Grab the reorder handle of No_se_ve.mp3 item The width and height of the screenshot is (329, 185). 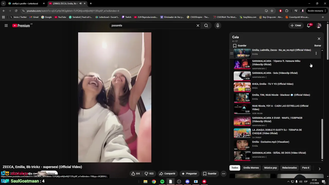tap(232, 53)
